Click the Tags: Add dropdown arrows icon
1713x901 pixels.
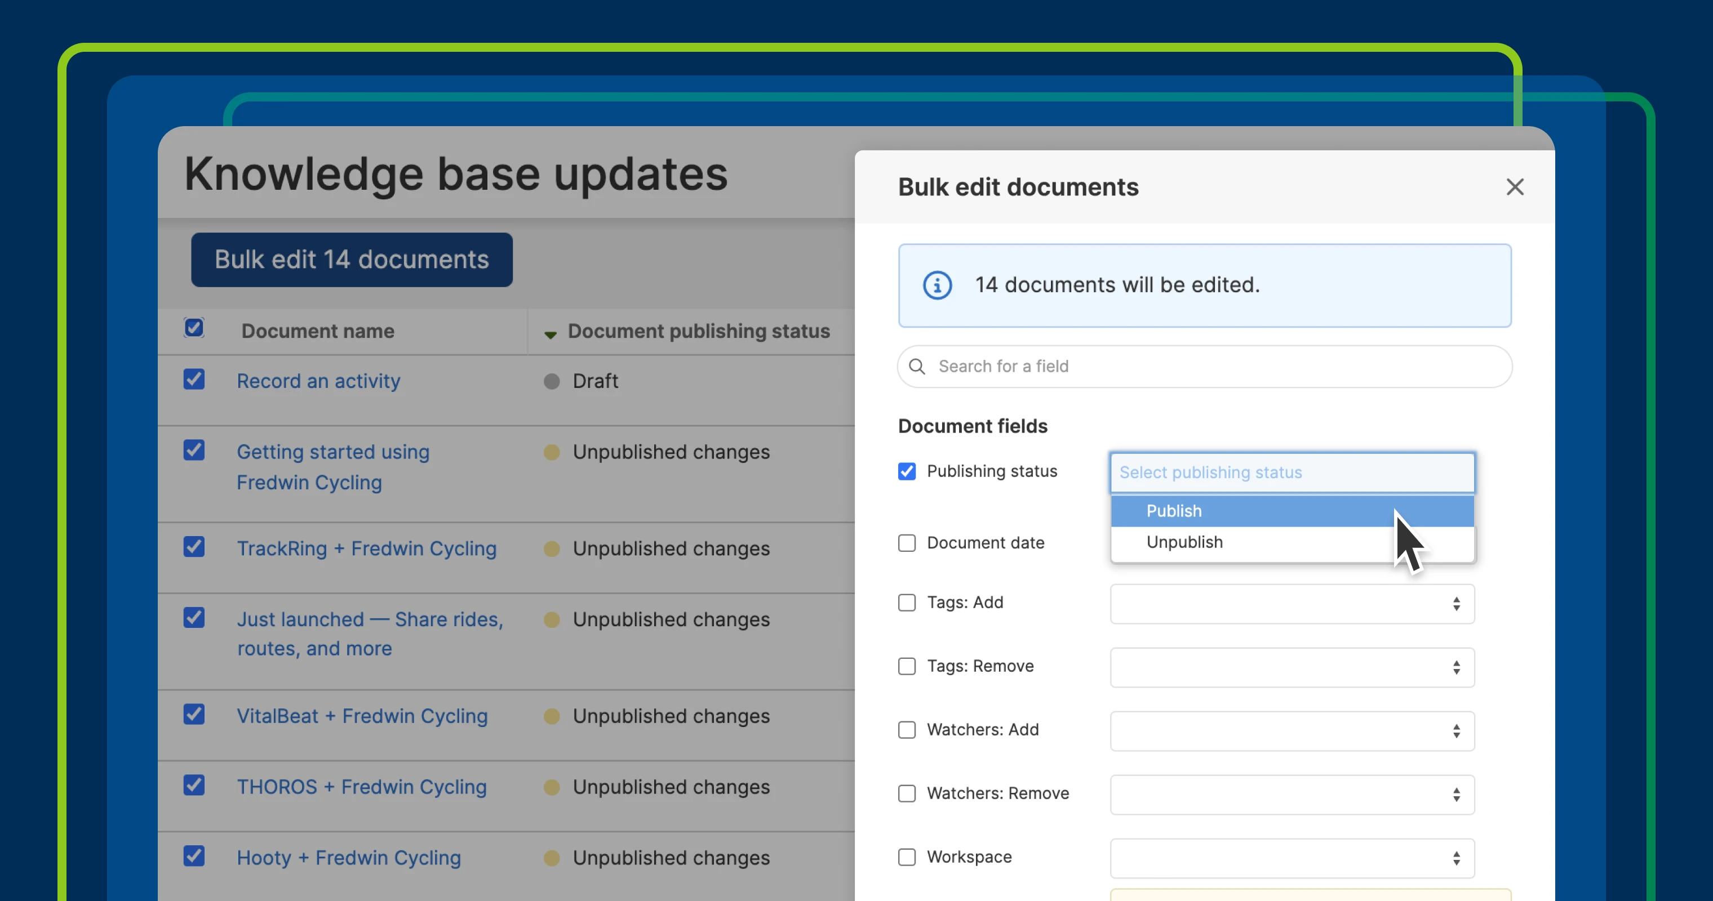click(1456, 604)
